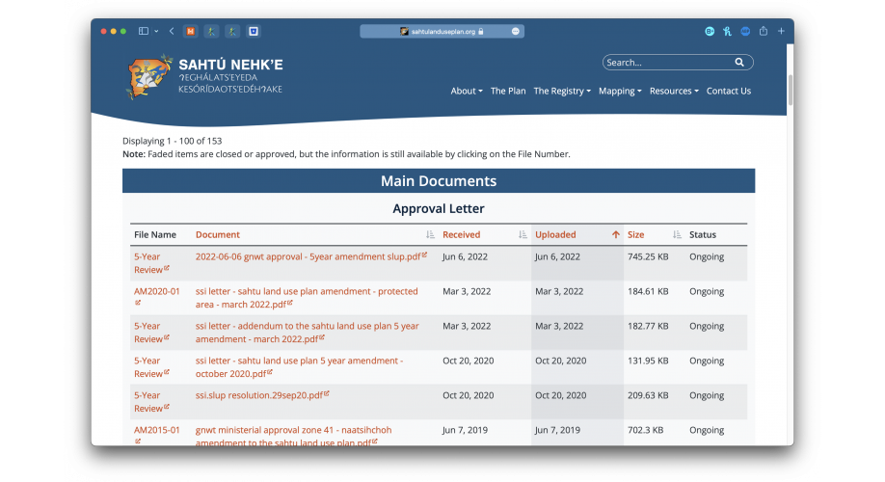The image size is (885, 482).
Task: Open the AM2015-01 file number link
Action: (x=157, y=430)
